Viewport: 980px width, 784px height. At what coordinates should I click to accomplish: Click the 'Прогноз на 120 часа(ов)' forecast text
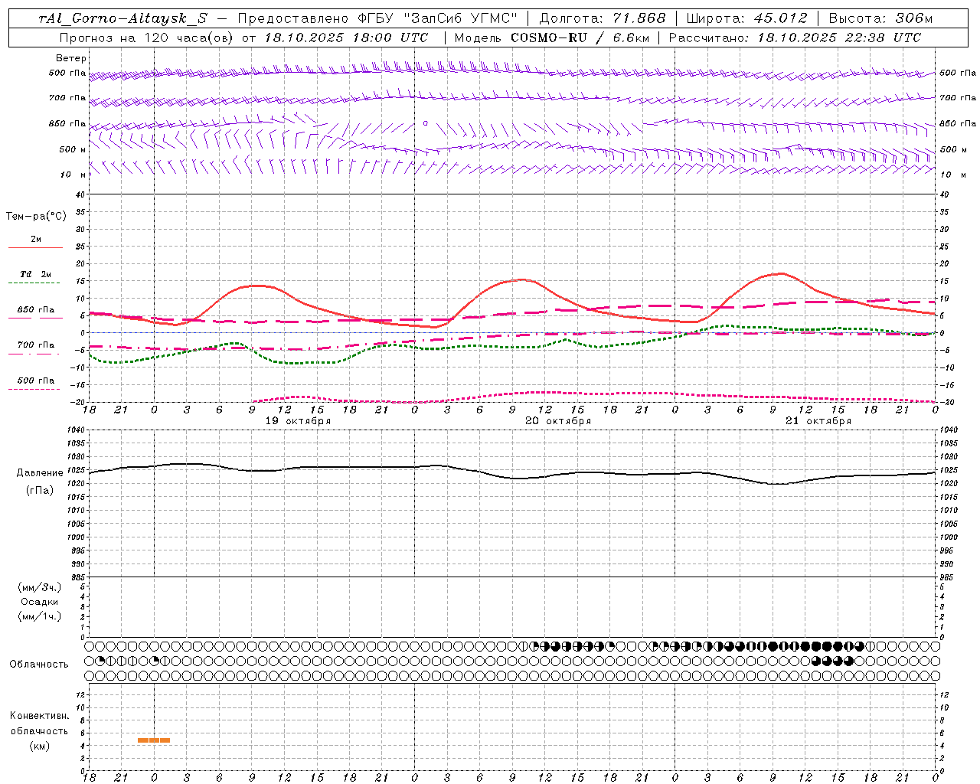click(148, 38)
